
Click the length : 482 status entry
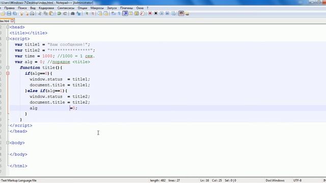158,180
